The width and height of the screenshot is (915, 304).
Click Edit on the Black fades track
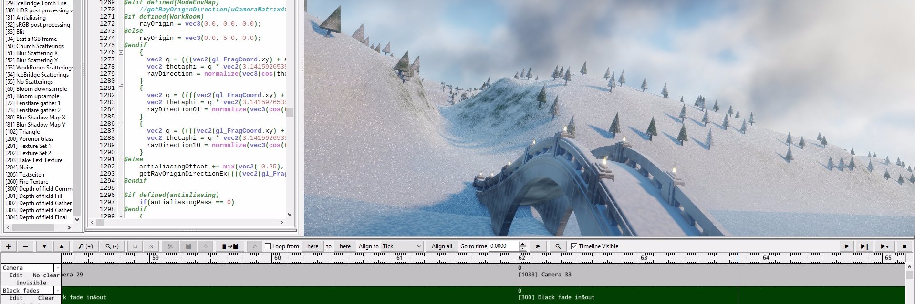pyautogui.click(x=16, y=298)
